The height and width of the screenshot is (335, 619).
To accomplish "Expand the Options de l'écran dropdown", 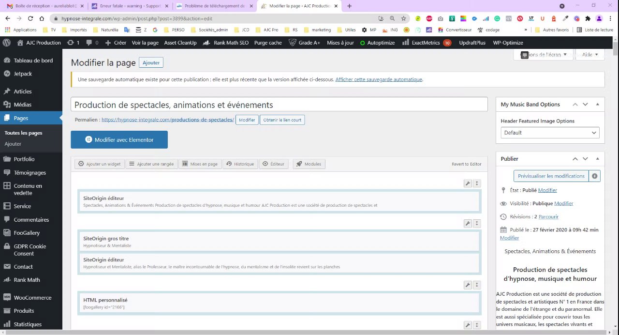I will click(x=543, y=55).
